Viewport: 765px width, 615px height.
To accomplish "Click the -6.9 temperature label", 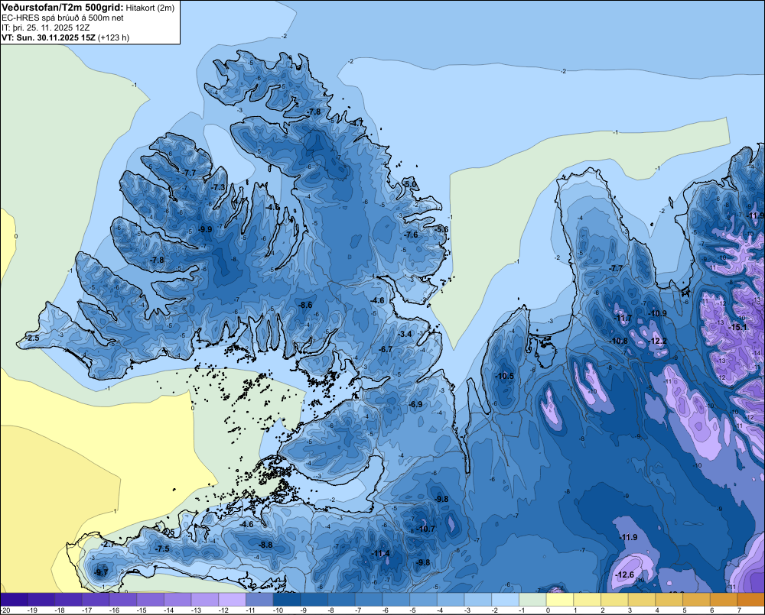I will coord(415,404).
